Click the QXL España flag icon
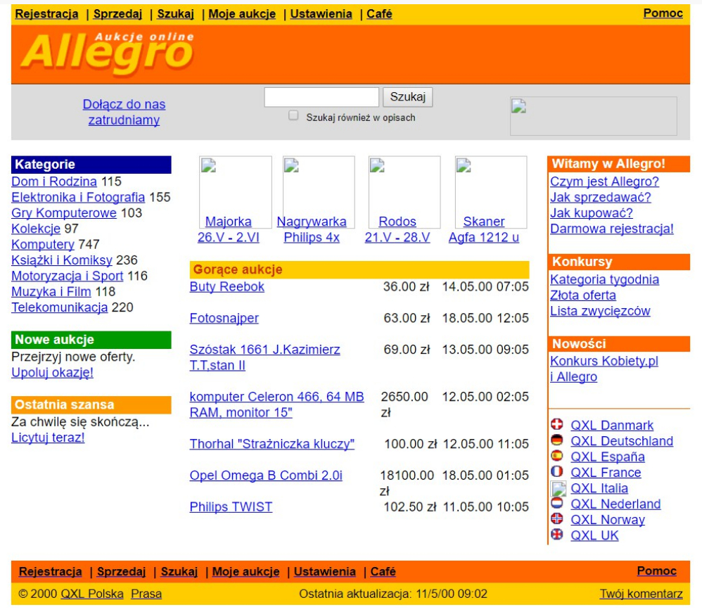The width and height of the screenshot is (702, 612). click(x=557, y=455)
